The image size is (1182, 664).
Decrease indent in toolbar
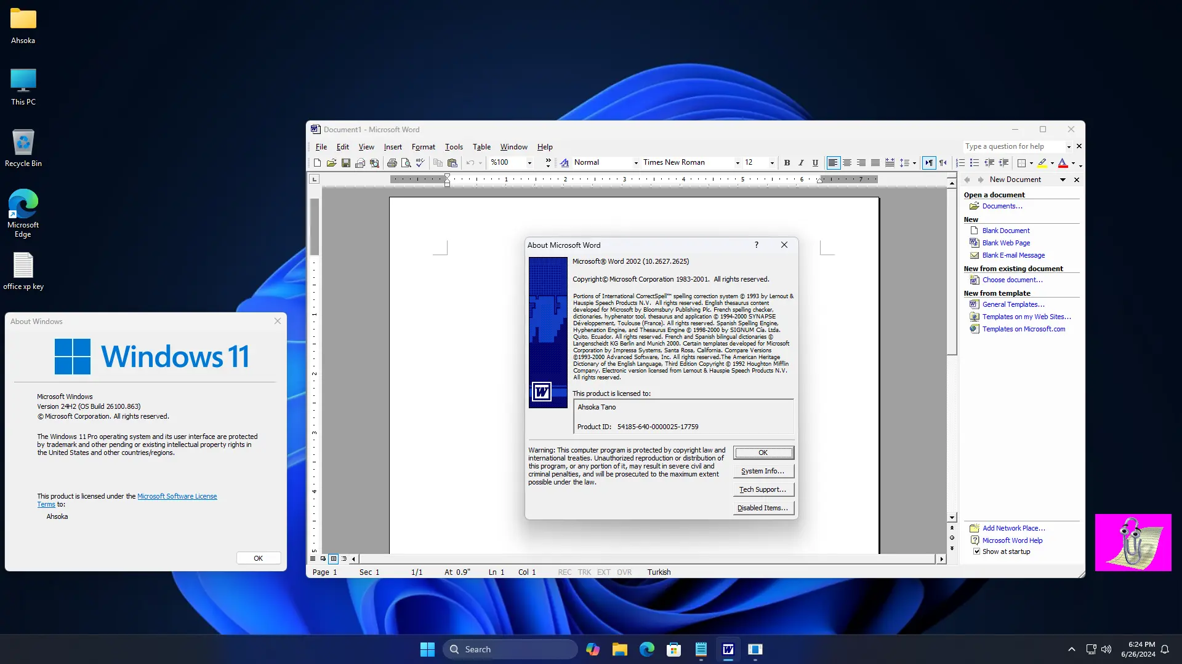989,163
